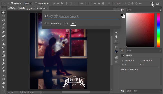Image resolution: width=163 pixels, height=94 pixels.
Task: Switch to the Photoshop search tab
Action: [x=56, y=23]
